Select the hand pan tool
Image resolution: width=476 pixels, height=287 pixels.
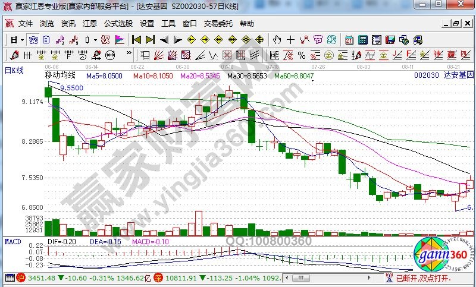point(277,40)
